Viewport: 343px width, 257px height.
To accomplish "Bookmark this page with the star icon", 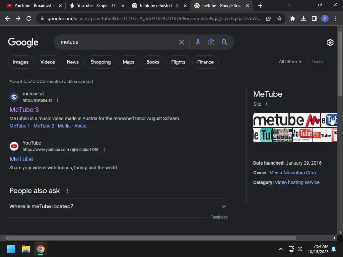I will tap(279, 19).
